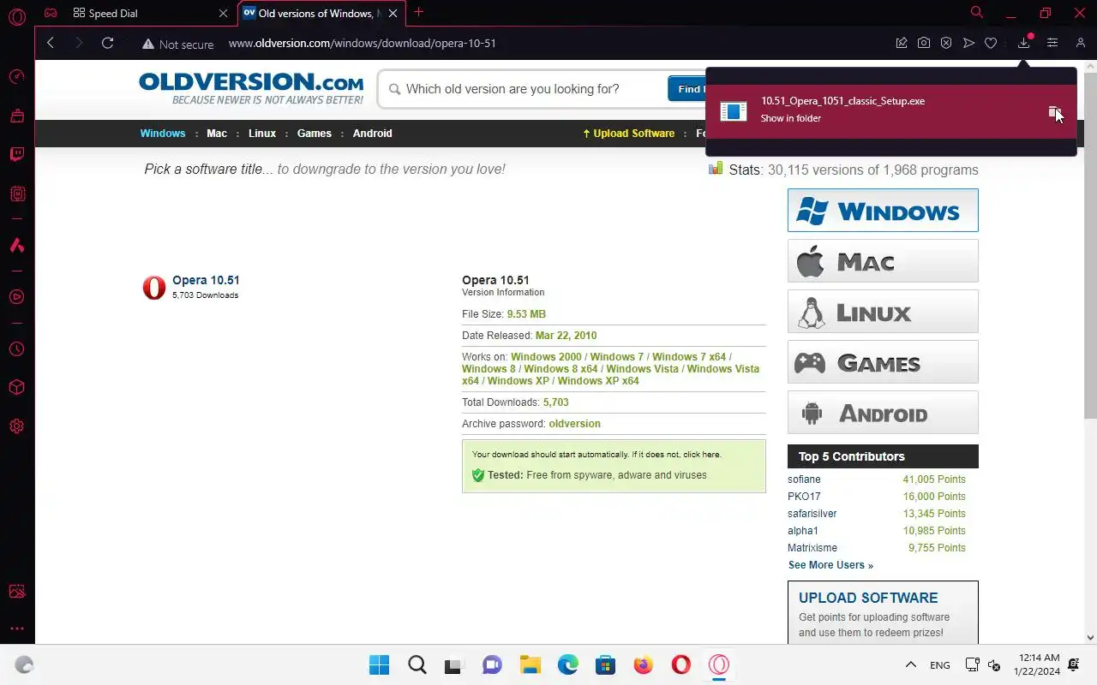Open the GX Cleaner sidebar icon
The image size is (1097, 685).
coord(17,115)
